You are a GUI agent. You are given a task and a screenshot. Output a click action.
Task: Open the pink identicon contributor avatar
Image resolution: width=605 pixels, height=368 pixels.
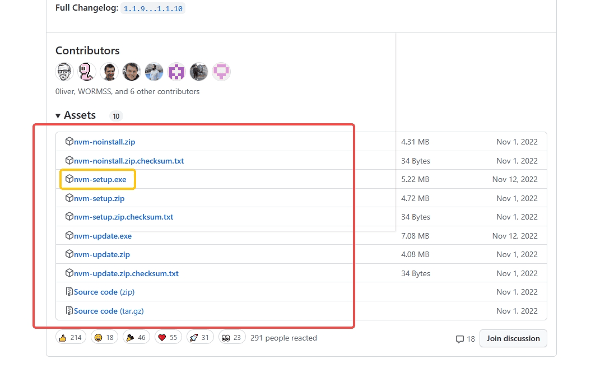click(221, 72)
